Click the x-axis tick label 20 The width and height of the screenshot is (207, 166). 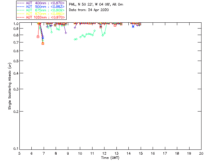tap(201, 153)
